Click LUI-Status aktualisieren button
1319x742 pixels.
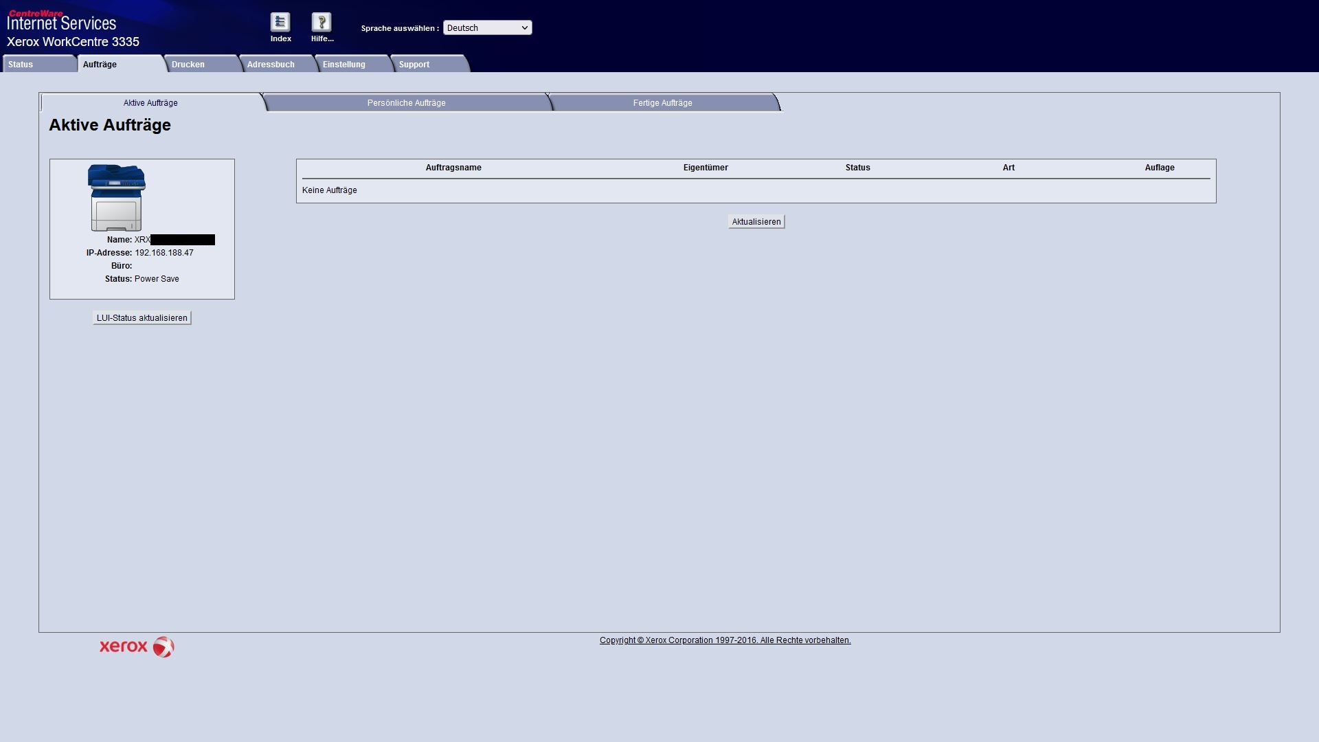pos(142,318)
